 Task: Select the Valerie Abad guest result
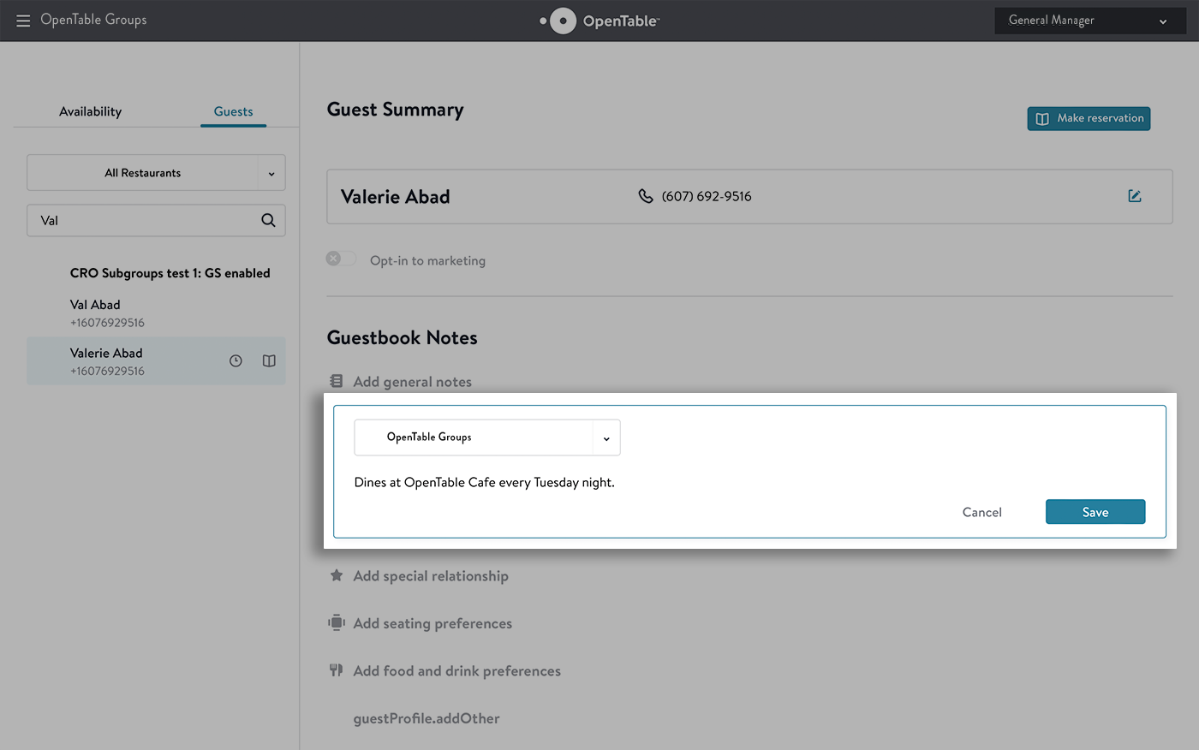pyautogui.click(x=156, y=360)
